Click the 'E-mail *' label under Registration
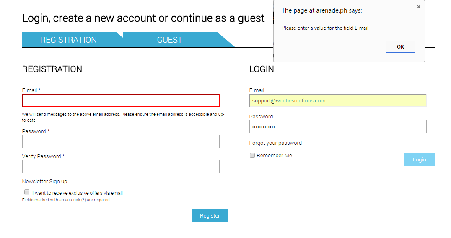Image resolution: width=451 pixels, height=238 pixels. (31, 90)
